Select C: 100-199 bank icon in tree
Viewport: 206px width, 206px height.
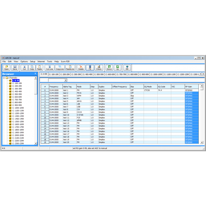click(10, 83)
